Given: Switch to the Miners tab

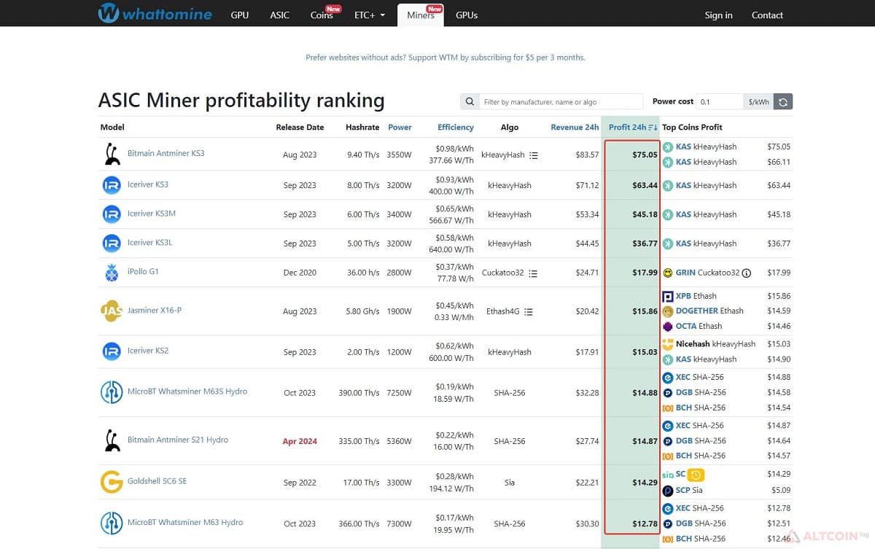Looking at the screenshot, I should pos(421,15).
